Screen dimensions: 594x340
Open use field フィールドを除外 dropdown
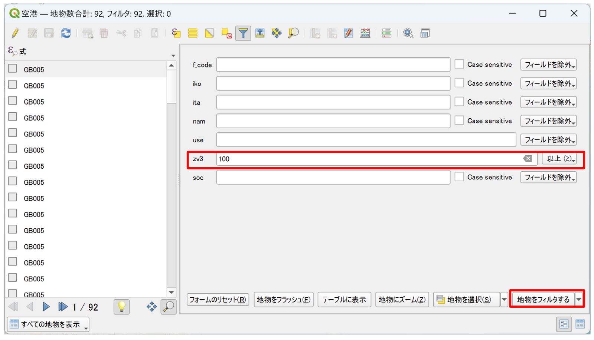click(x=548, y=140)
